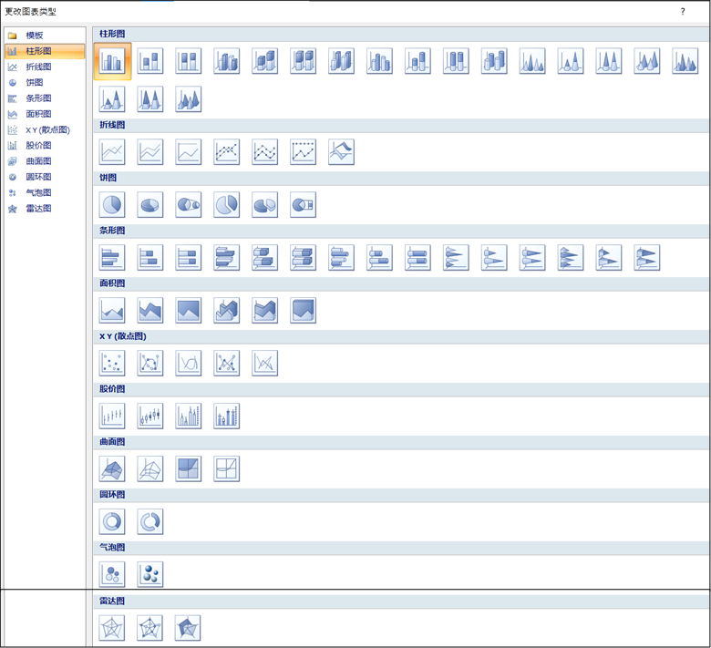Pick the 3-D cylinder clustered column icon
This screenshot has height=648, width=711.
click(379, 61)
